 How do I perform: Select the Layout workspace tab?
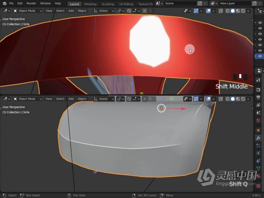(x=74, y=4)
